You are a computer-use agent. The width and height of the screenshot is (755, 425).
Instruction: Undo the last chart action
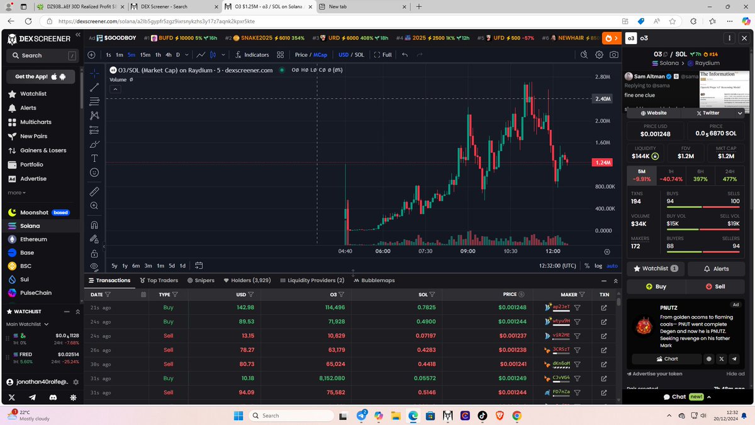[405, 55]
